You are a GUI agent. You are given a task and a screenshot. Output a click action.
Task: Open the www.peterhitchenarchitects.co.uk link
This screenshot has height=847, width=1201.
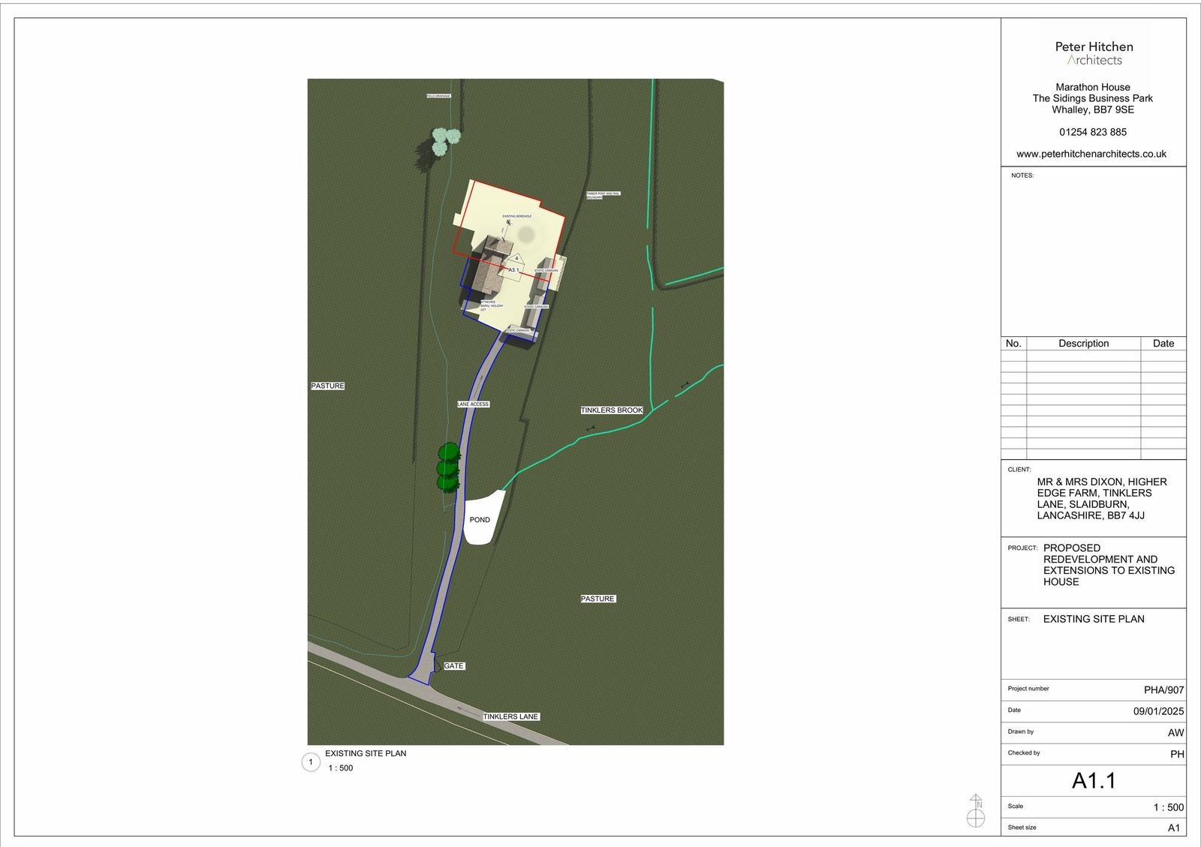1091,154
